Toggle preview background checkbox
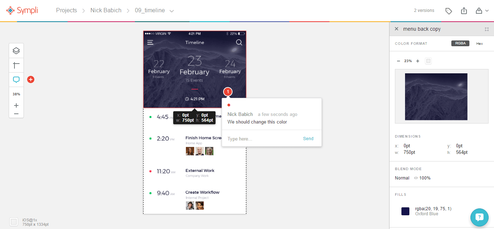 point(429,61)
